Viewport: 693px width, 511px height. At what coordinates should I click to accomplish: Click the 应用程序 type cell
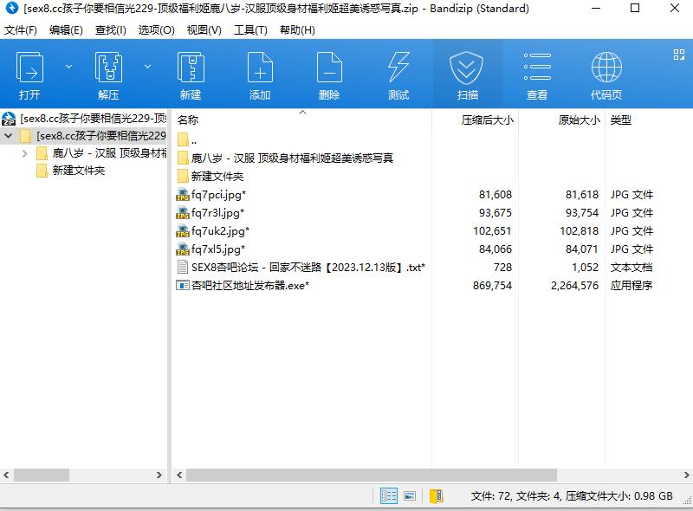click(x=631, y=286)
